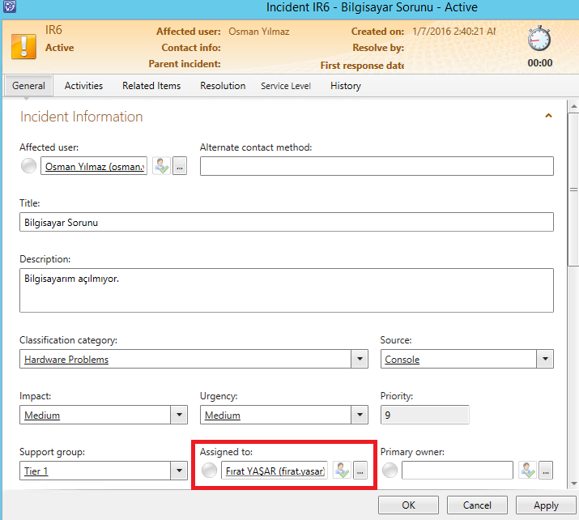Switch to the Activities tab

[83, 86]
